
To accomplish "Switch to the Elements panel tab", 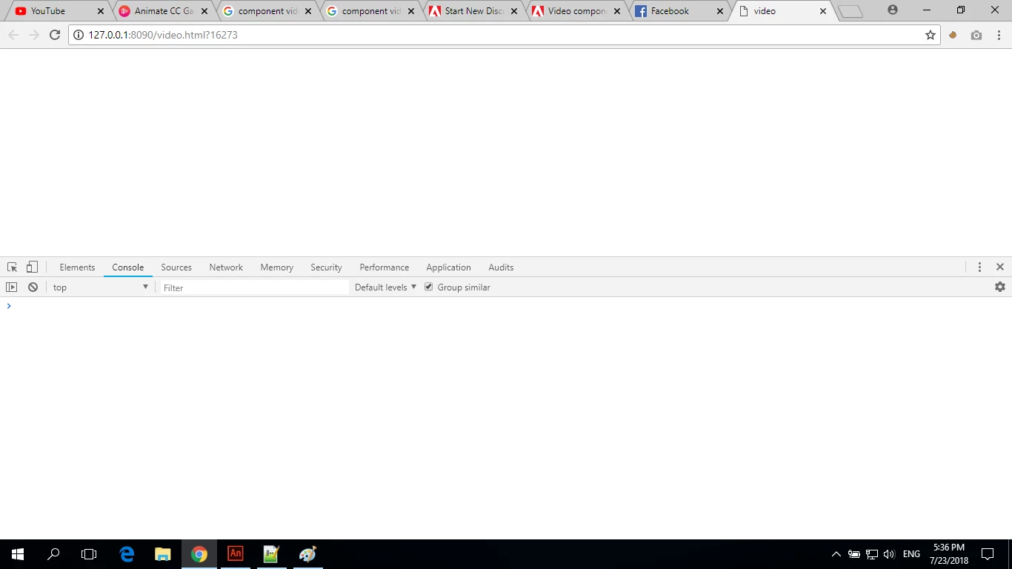I will (x=77, y=267).
